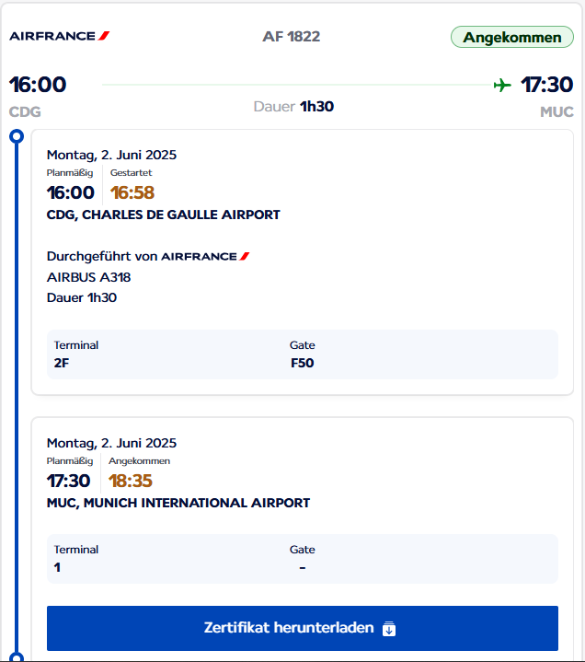
Task: Click the green airplane icon
Action: point(502,85)
